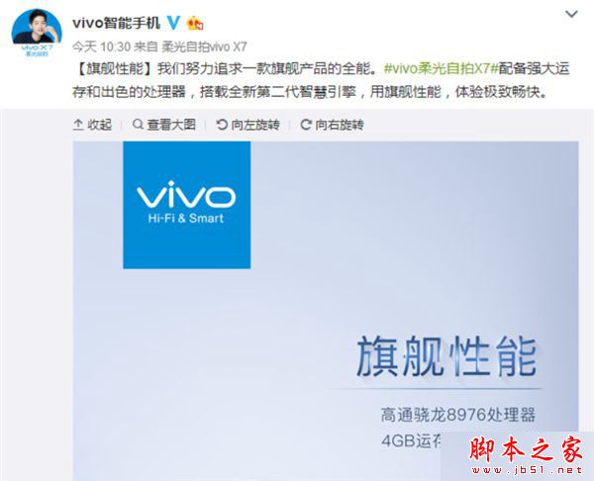The image size is (594, 481).
Task: Open the 柔光自拍vivo X7 source link
Action: 204,47
